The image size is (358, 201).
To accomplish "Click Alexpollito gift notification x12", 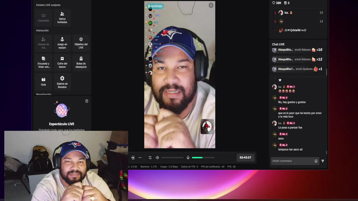I will 298,59.
